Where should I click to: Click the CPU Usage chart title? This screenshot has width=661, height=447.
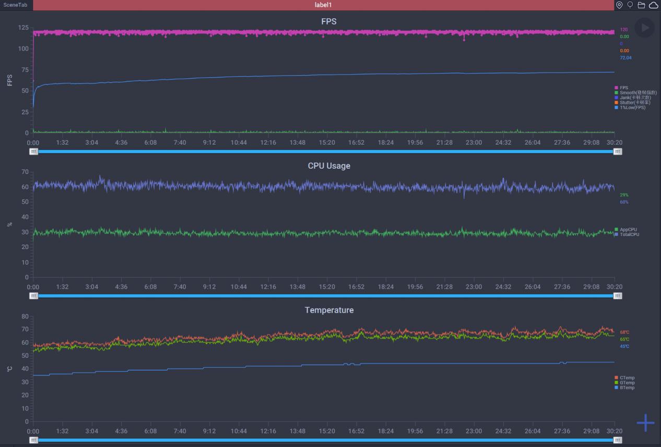point(329,166)
